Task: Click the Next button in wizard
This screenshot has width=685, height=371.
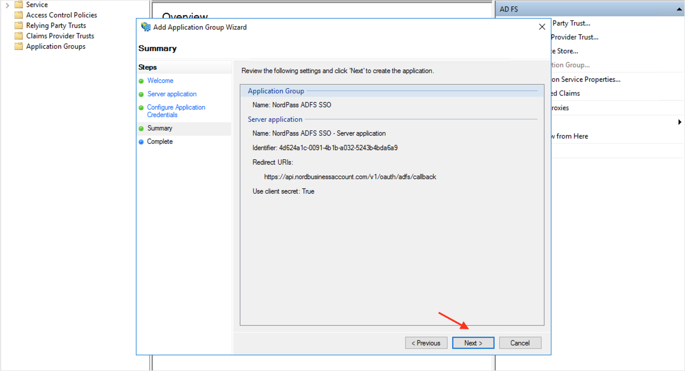Action: tap(473, 343)
